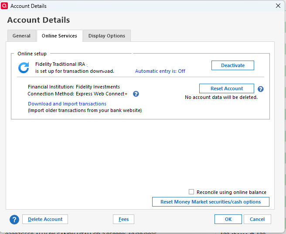Click Automatic entry is: Off link

[160, 71]
